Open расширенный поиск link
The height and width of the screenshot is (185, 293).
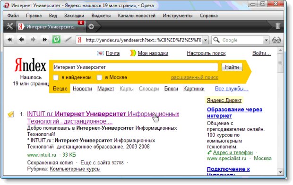coord(195,77)
